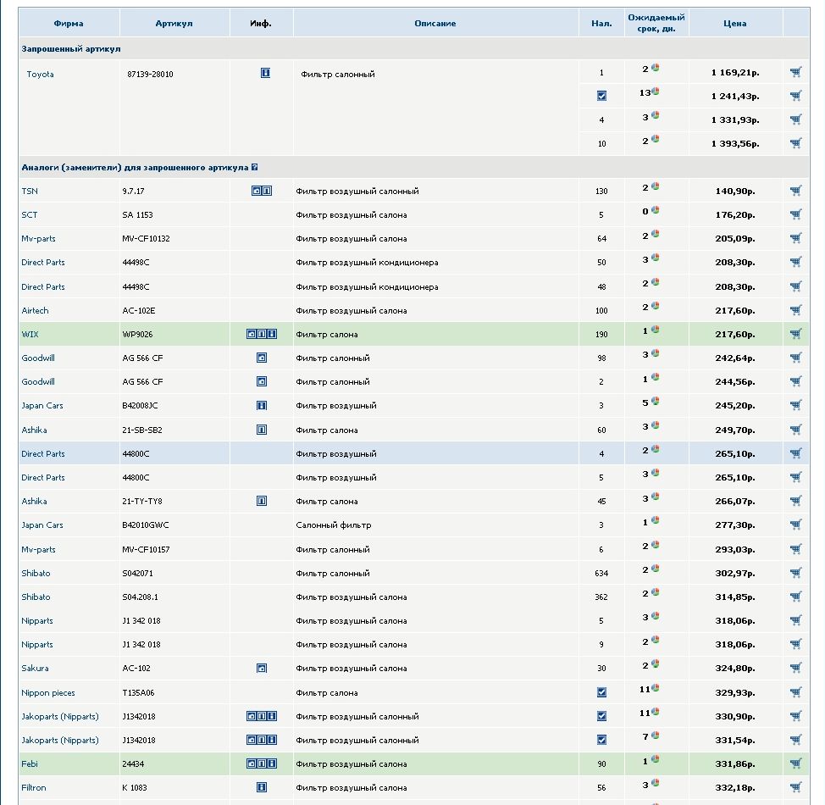Click delivery statistics pie icon for SCT row
The image size is (825, 805).
(656, 210)
